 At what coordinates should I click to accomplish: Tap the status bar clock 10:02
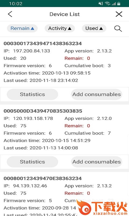pyautogui.click(x=16, y=4)
